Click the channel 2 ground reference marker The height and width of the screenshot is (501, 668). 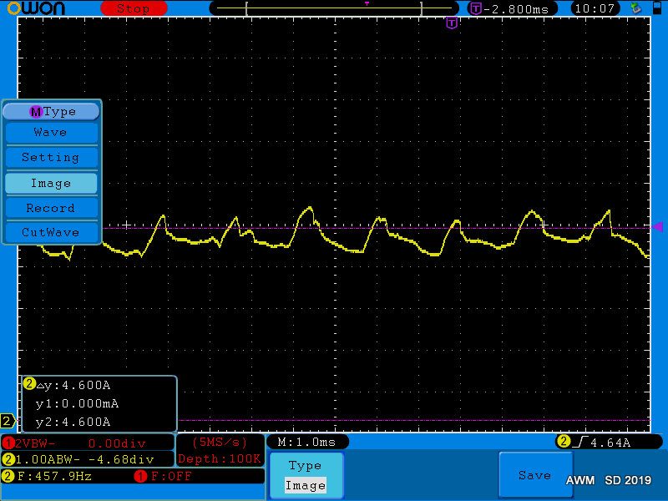pos(8,421)
